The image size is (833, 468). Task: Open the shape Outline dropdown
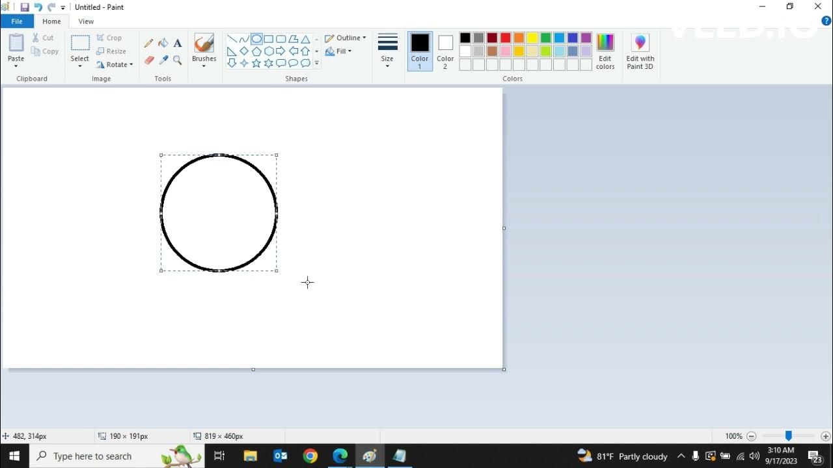[346, 38]
